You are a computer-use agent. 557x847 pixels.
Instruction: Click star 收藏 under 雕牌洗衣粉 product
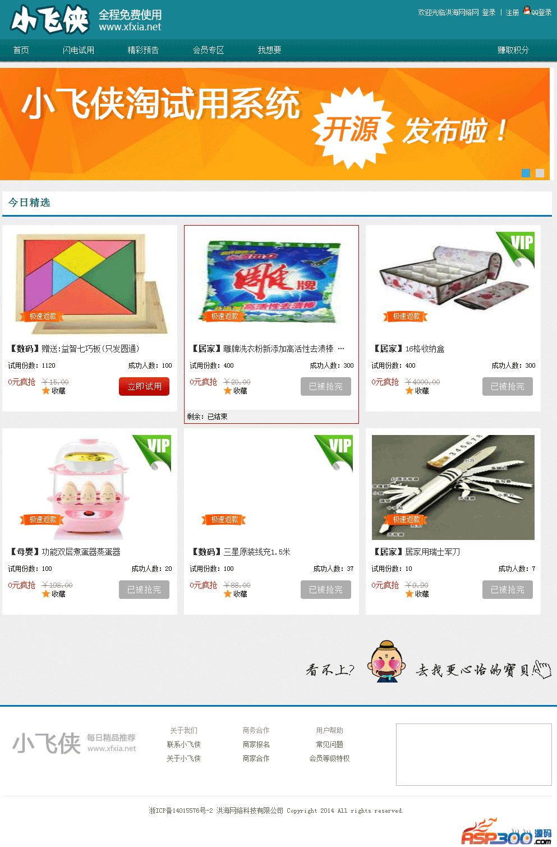pos(228,391)
